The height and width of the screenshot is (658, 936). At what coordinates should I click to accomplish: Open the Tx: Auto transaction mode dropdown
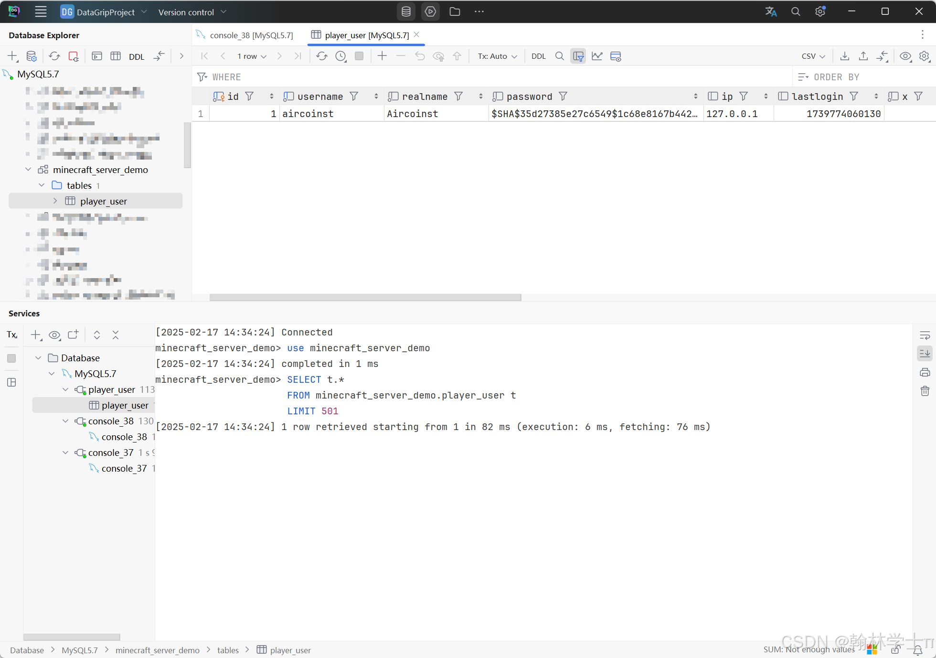pos(497,56)
